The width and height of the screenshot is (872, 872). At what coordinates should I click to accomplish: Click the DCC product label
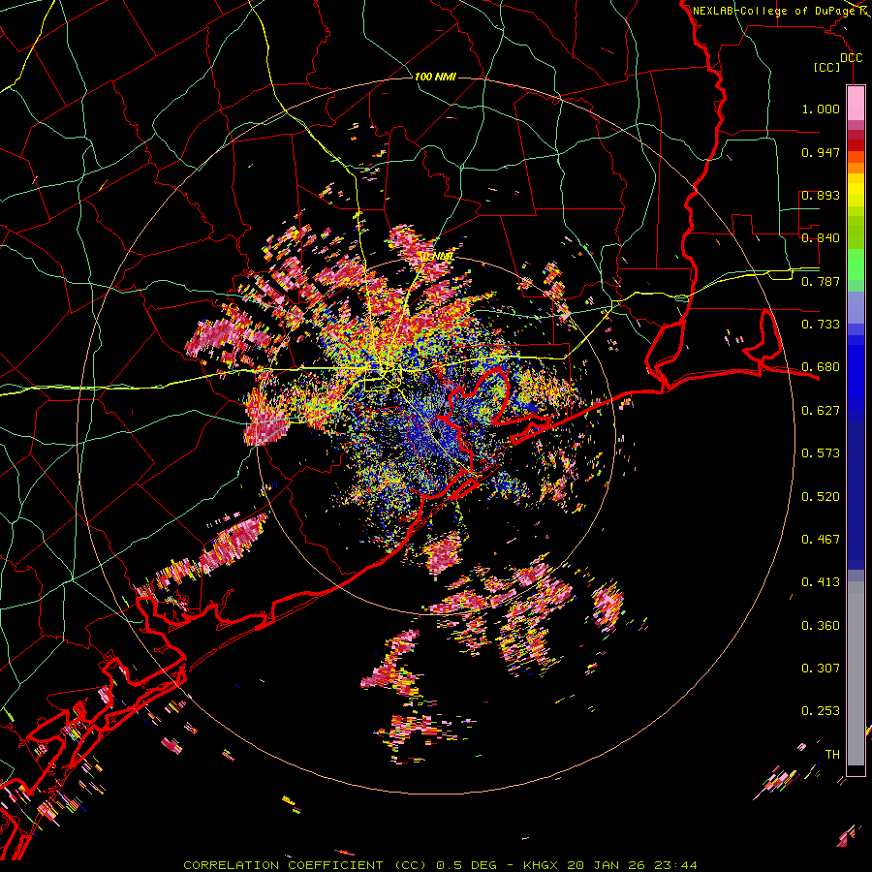click(x=851, y=58)
